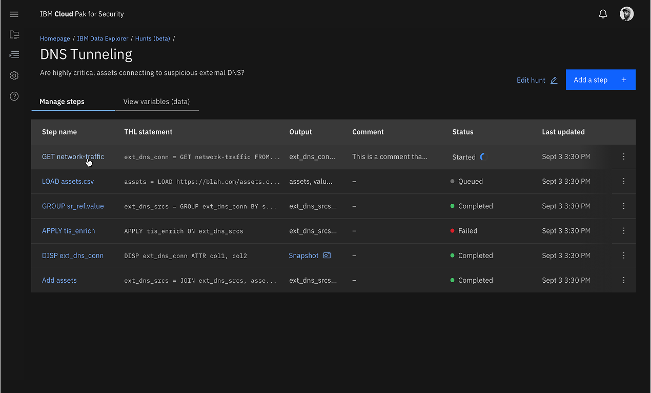Click the timestamp in GET network-traffic row
Viewport: 651px width, 393px height.
[x=566, y=157]
